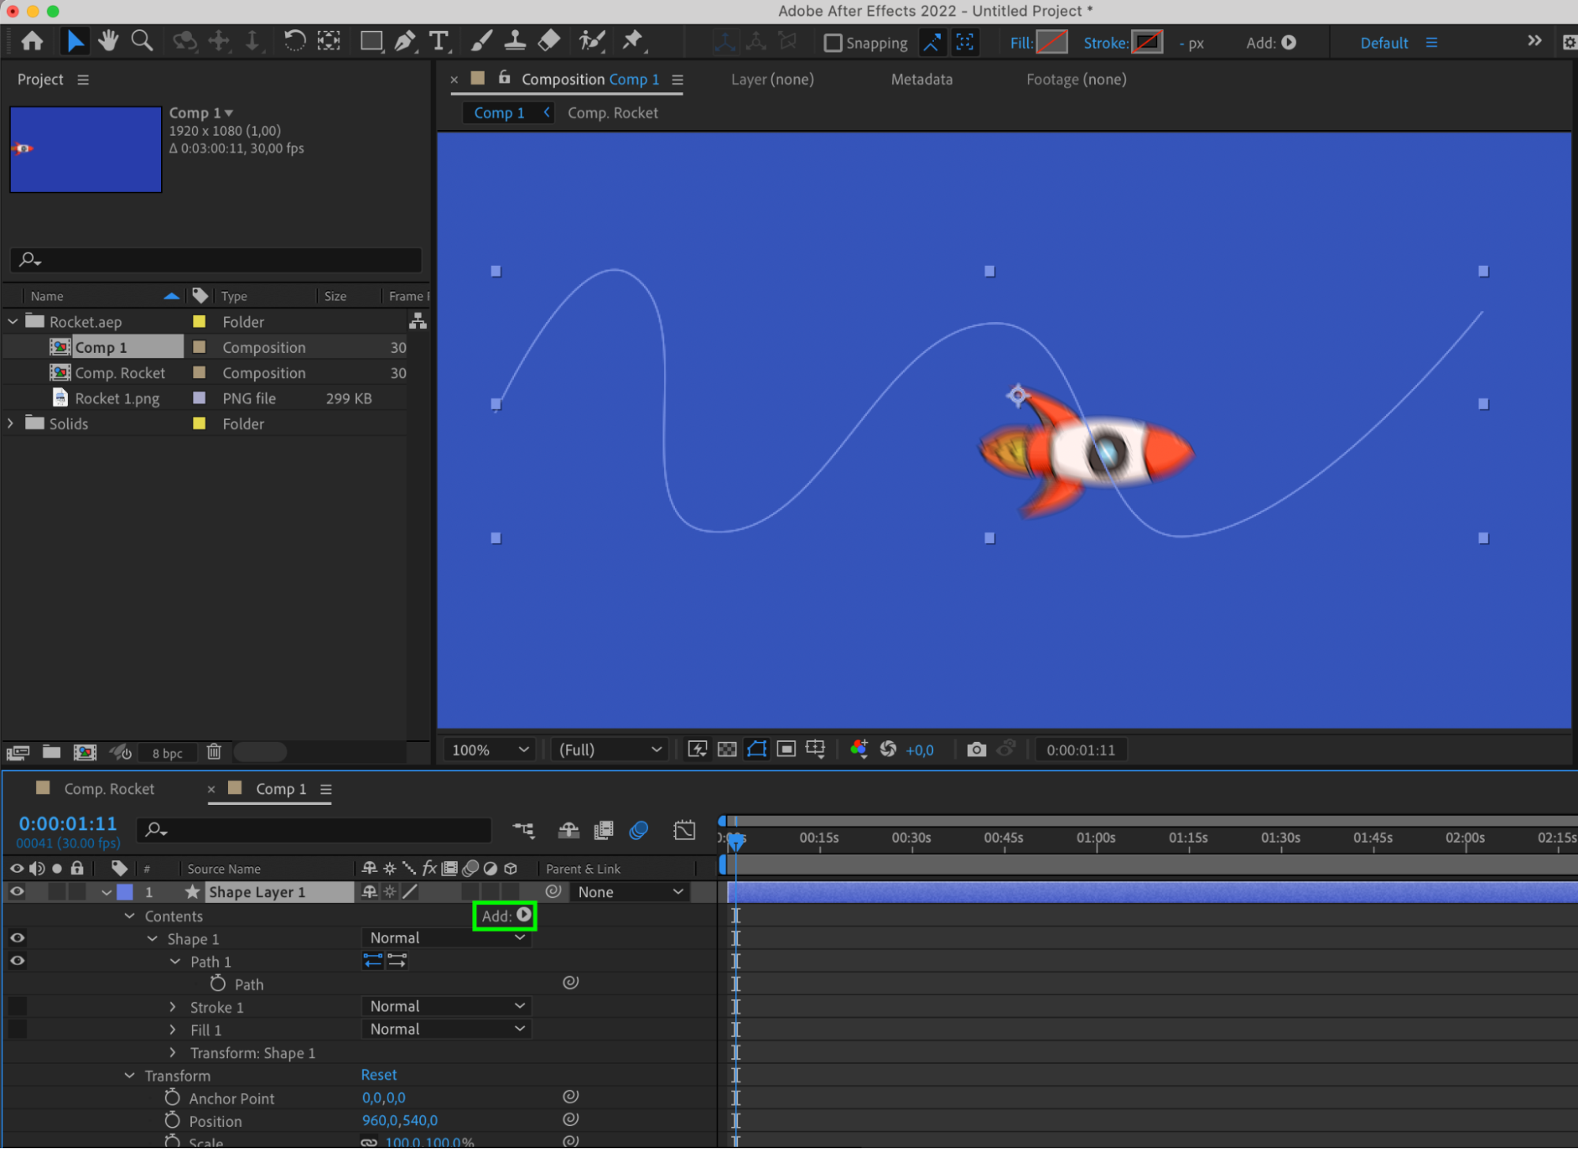
Task: Expand the Stroke 1 property group
Action: pos(173,1007)
